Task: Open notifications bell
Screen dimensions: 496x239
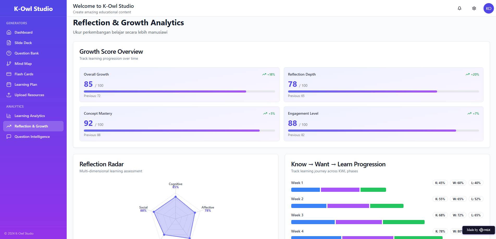Action: coord(460,8)
